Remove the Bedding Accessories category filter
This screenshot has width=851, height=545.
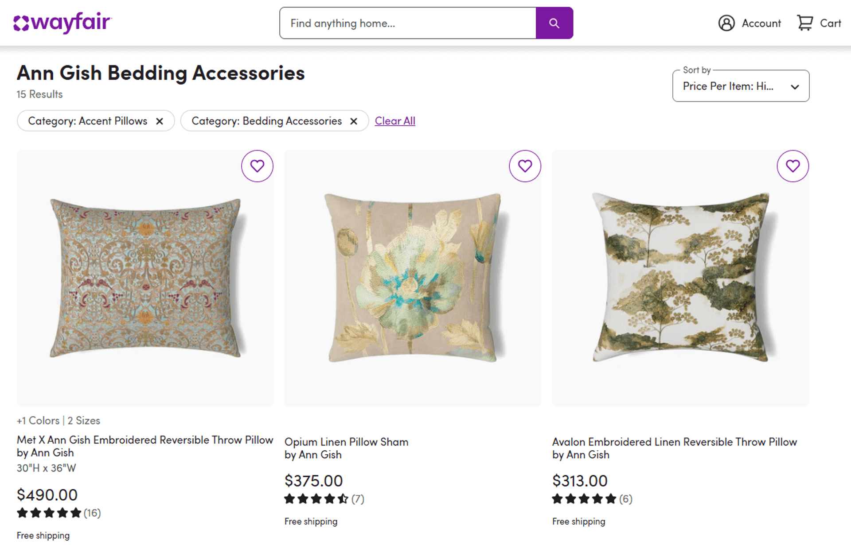pos(354,121)
